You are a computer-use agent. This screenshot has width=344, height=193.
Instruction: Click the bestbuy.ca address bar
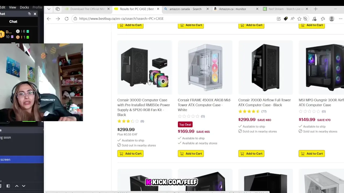175,18
